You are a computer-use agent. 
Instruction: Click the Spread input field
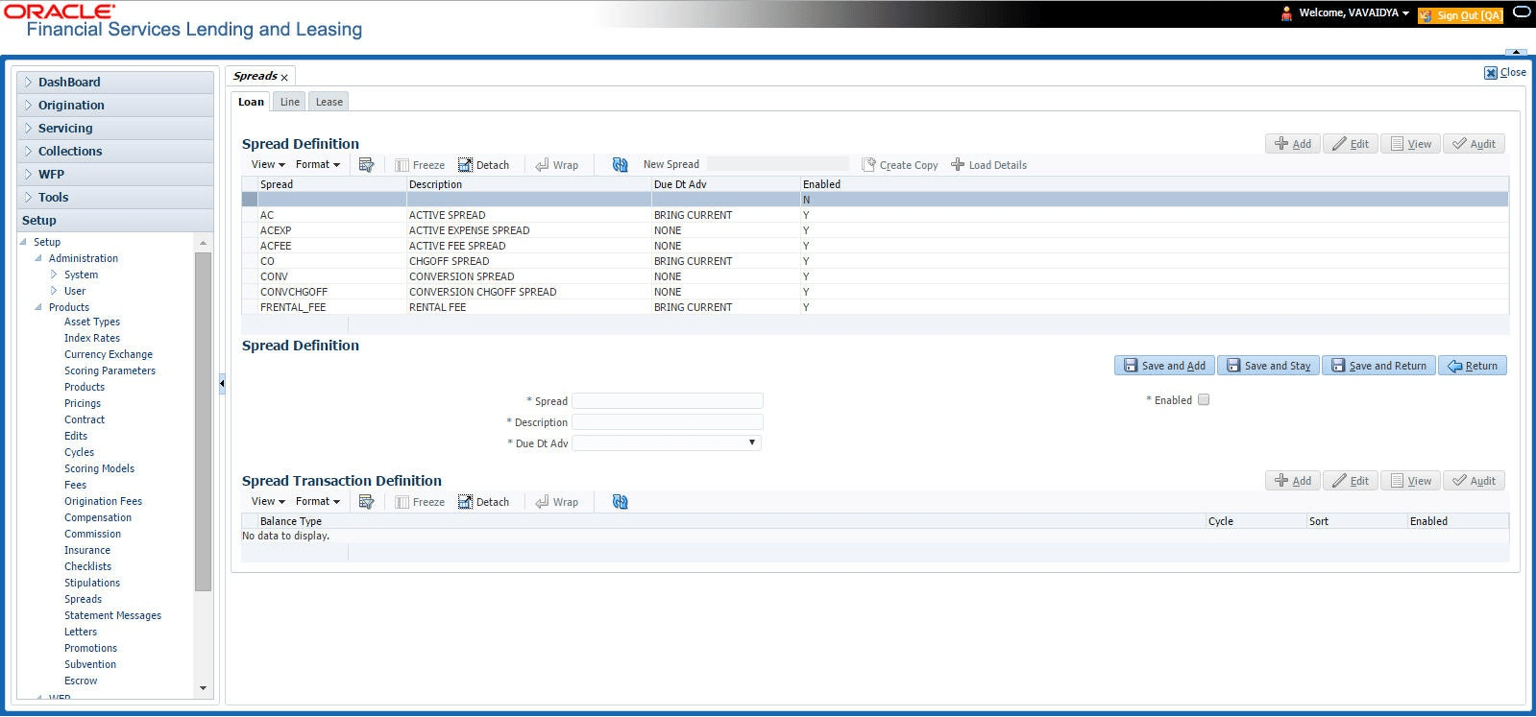(668, 401)
